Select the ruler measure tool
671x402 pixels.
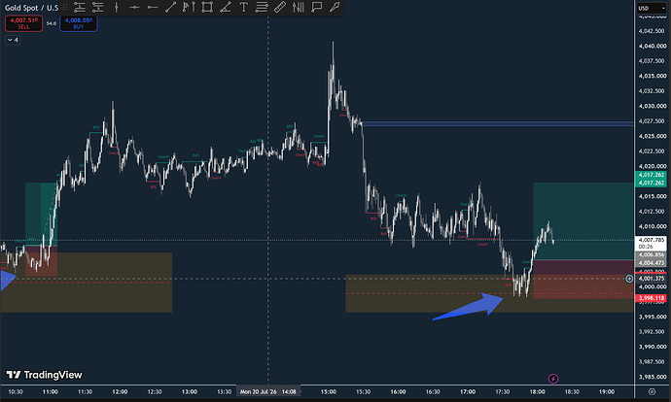pos(280,7)
